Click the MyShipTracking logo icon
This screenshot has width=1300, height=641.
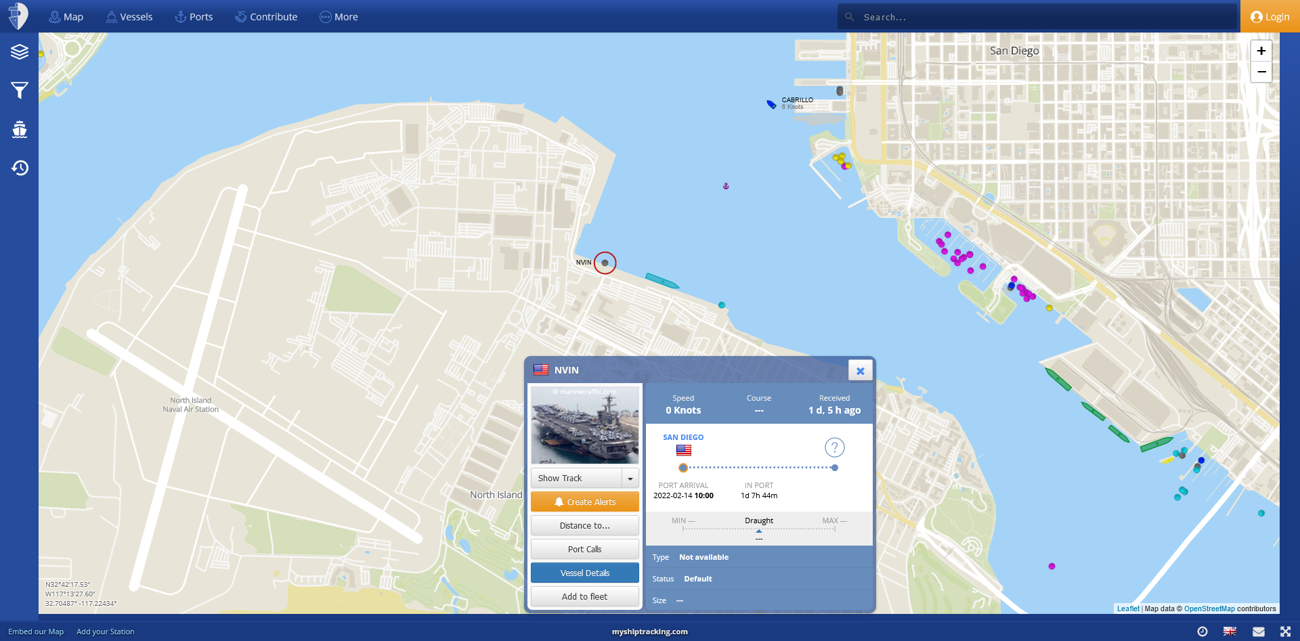pyautogui.click(x=18, y=16)
